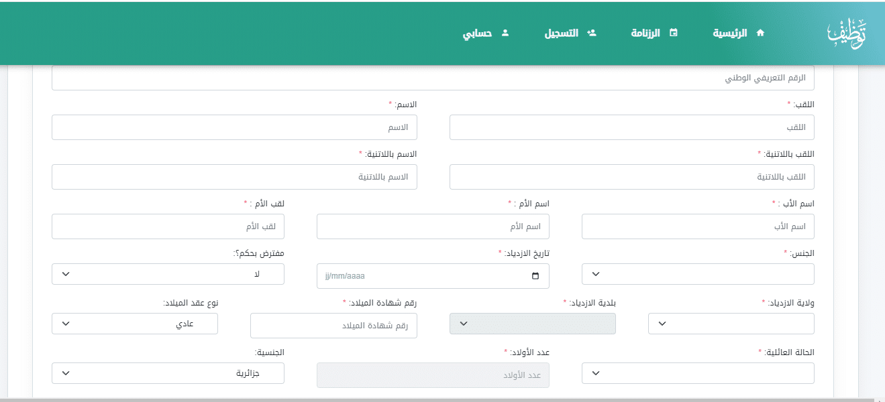Viewport: 885px width, 402px height.
Task: Expand the الجنس dropdown
Action: 698,274
